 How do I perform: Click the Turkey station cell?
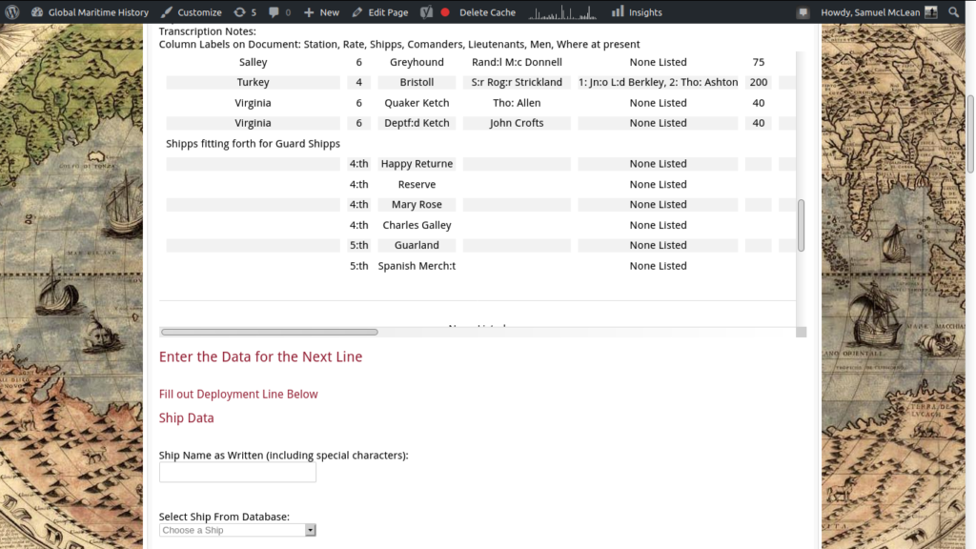pos(253,82)
